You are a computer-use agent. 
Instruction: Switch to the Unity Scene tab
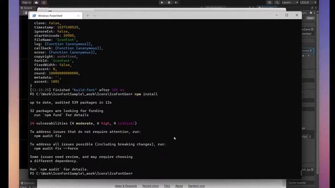[x=27, y=8]
